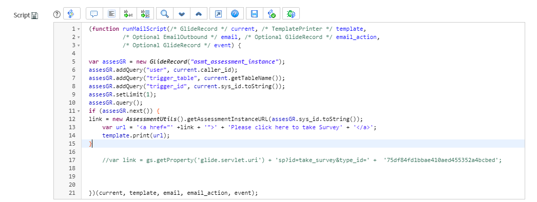Screen dimensions: 537x202
Task: Go to next match down-chevron icon
Action: 182,14
